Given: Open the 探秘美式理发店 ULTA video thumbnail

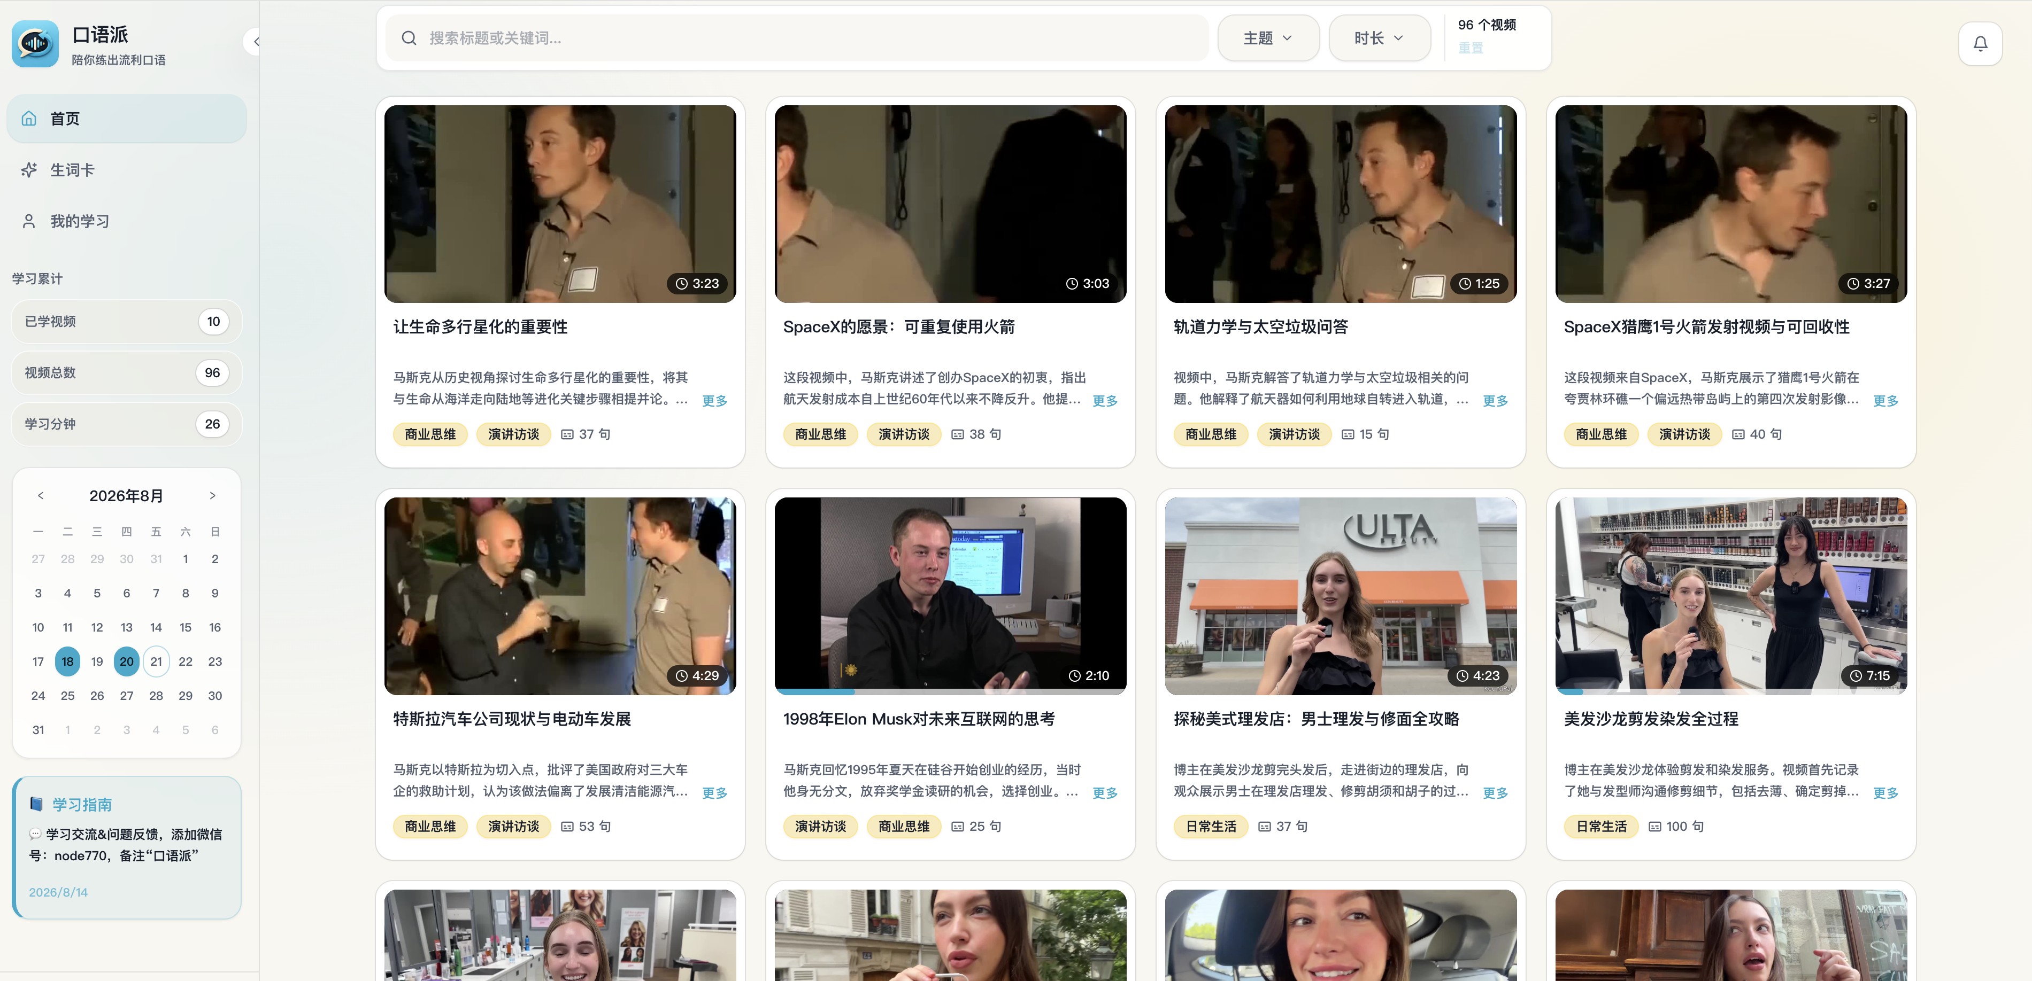Looking at the screenshot, I should (x=1340, y=596).
